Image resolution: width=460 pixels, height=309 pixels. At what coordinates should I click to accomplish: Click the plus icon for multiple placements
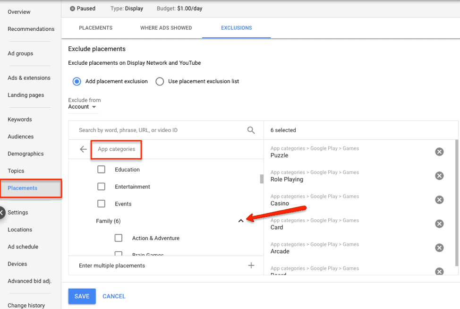251,266
